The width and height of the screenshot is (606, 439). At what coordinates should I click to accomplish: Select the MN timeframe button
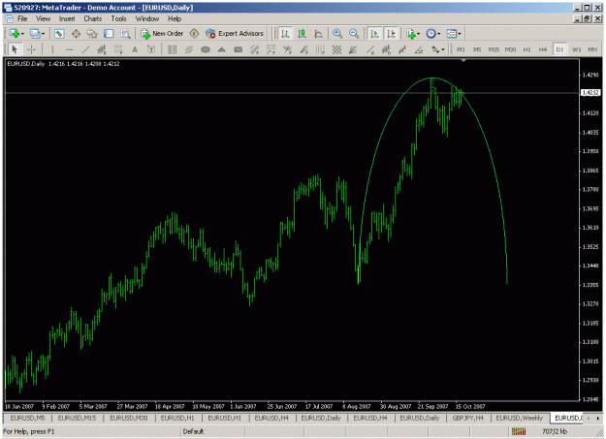(x=592, y=49)
